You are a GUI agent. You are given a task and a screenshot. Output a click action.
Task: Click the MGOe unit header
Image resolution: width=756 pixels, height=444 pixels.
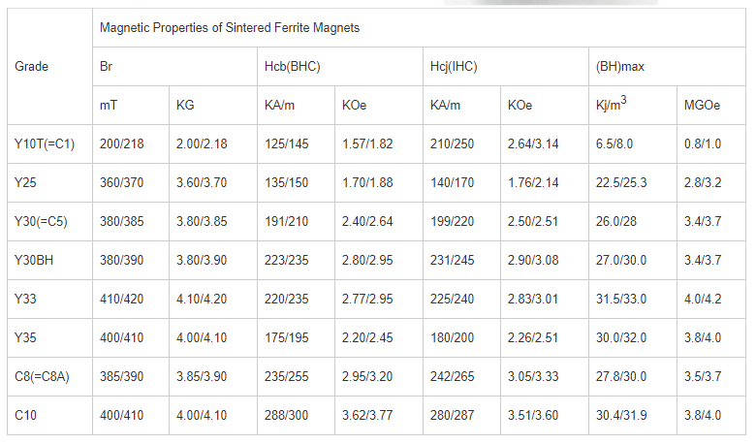(711, 105)
